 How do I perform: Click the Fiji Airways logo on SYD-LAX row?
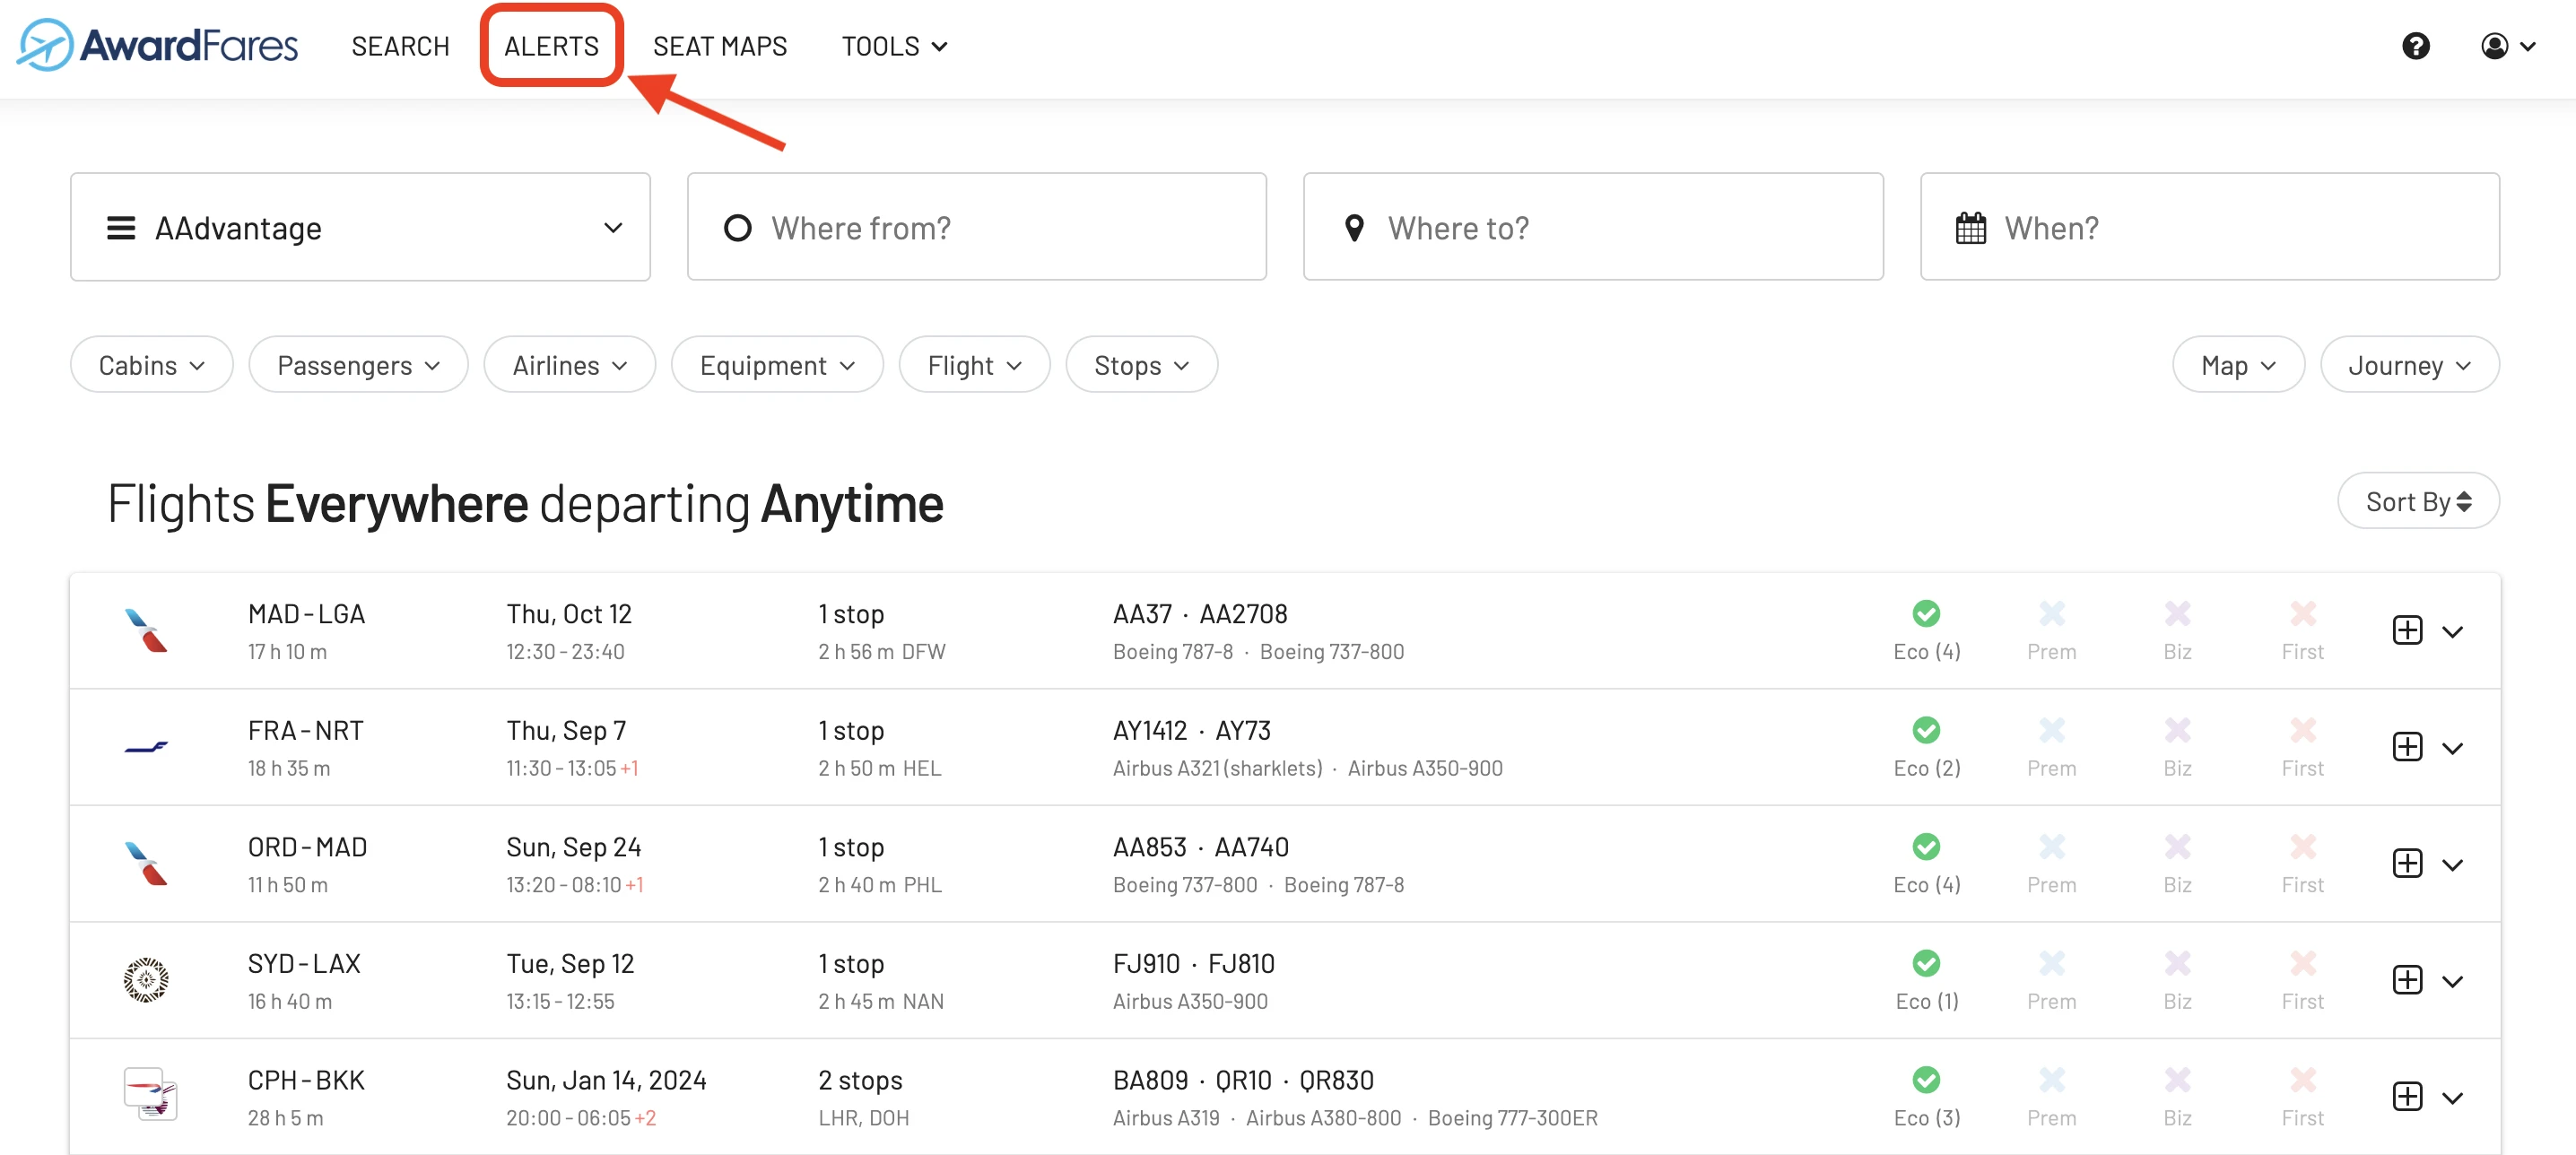[x=146, y=980]
